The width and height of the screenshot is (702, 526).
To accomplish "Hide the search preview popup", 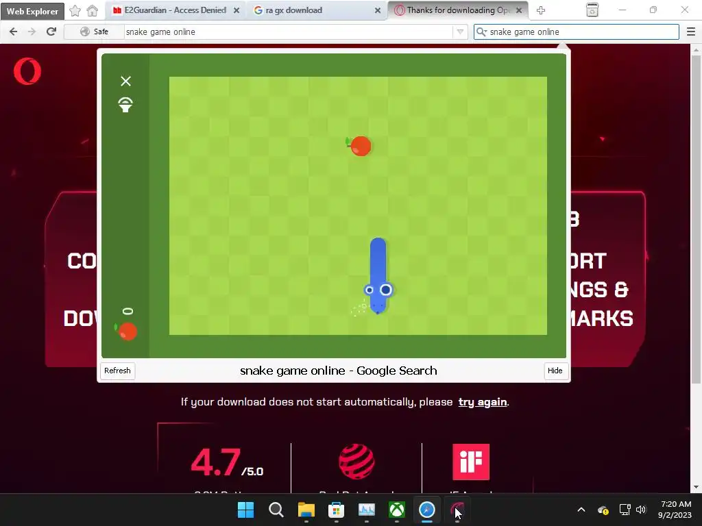I will 555,371.
